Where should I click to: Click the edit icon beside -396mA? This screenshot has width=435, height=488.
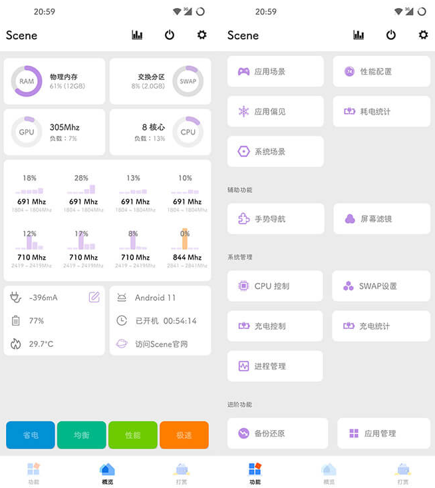[x=94, y=297]
